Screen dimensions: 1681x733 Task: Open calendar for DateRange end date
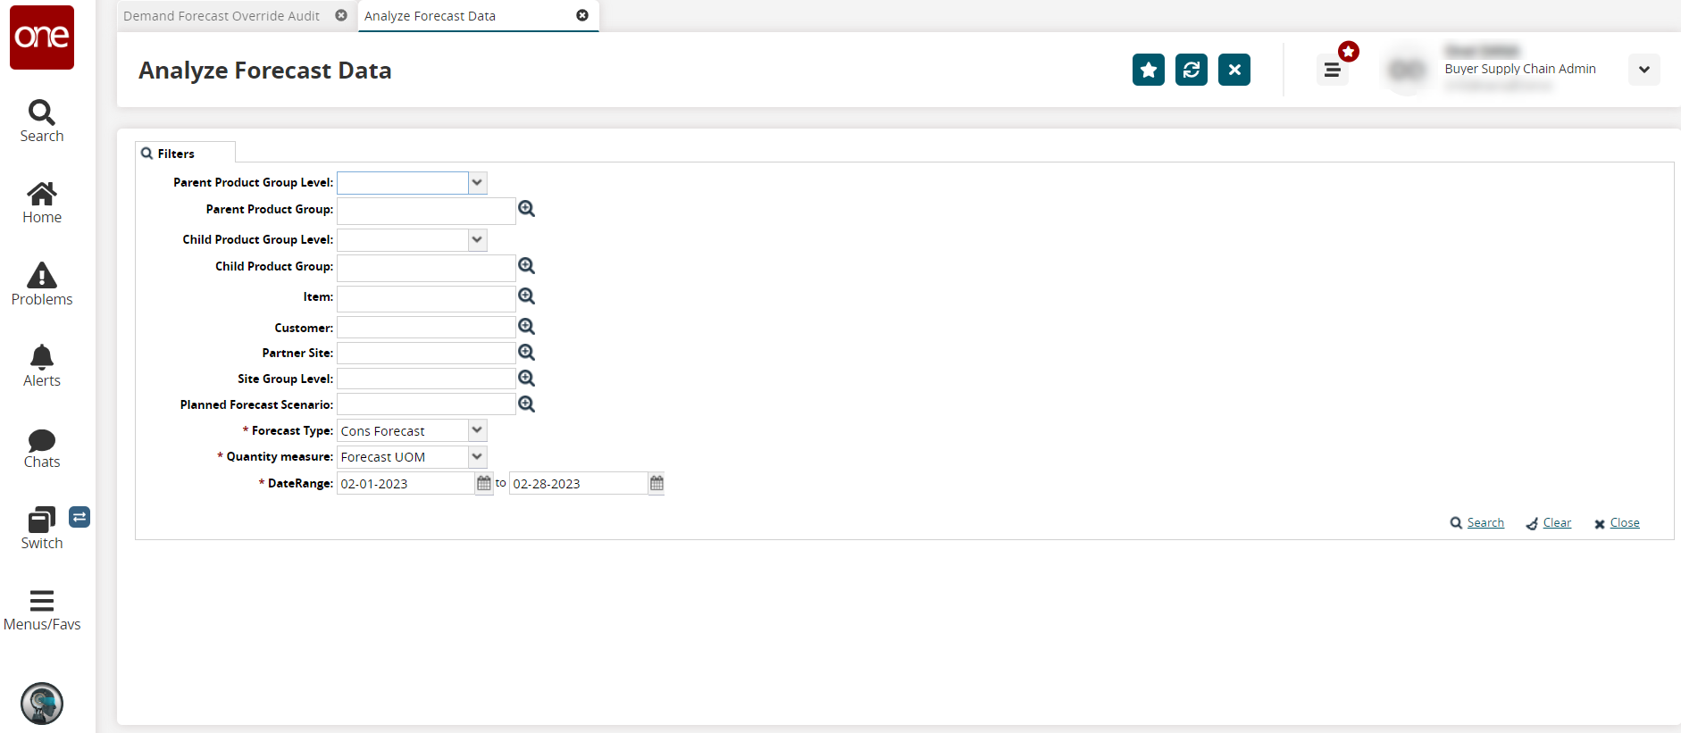tap(657, 483)
